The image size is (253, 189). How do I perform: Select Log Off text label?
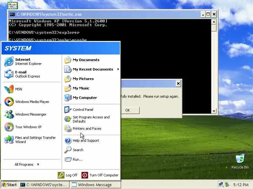(x=71, y=175)
